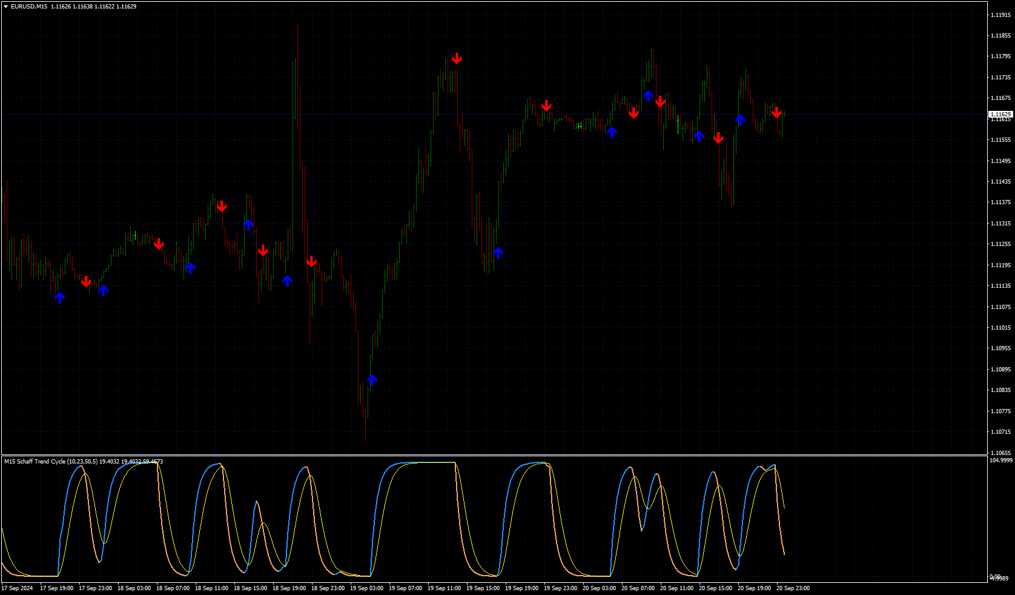Viewport: 1015px width, 595px height.
Task: Select the rightmost red sell arrow
Action: coord(776,113)
